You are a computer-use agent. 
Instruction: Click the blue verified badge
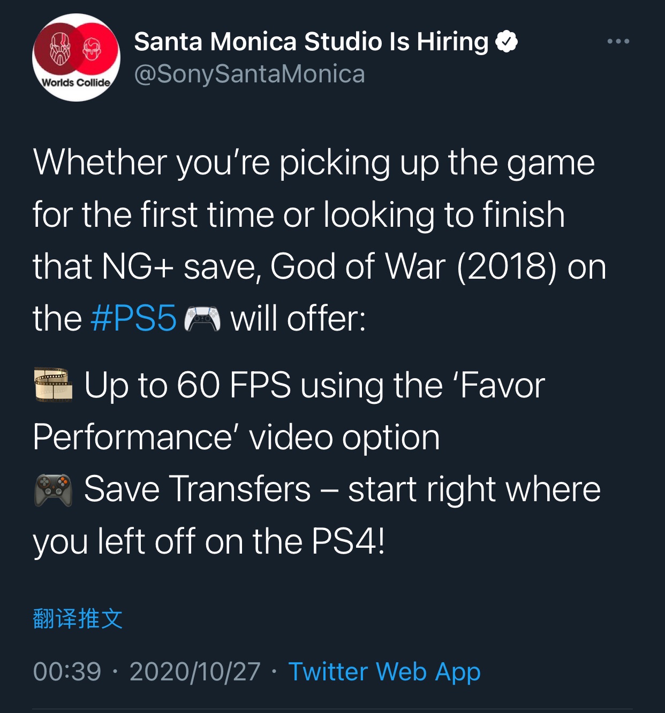tap(507, 42)
